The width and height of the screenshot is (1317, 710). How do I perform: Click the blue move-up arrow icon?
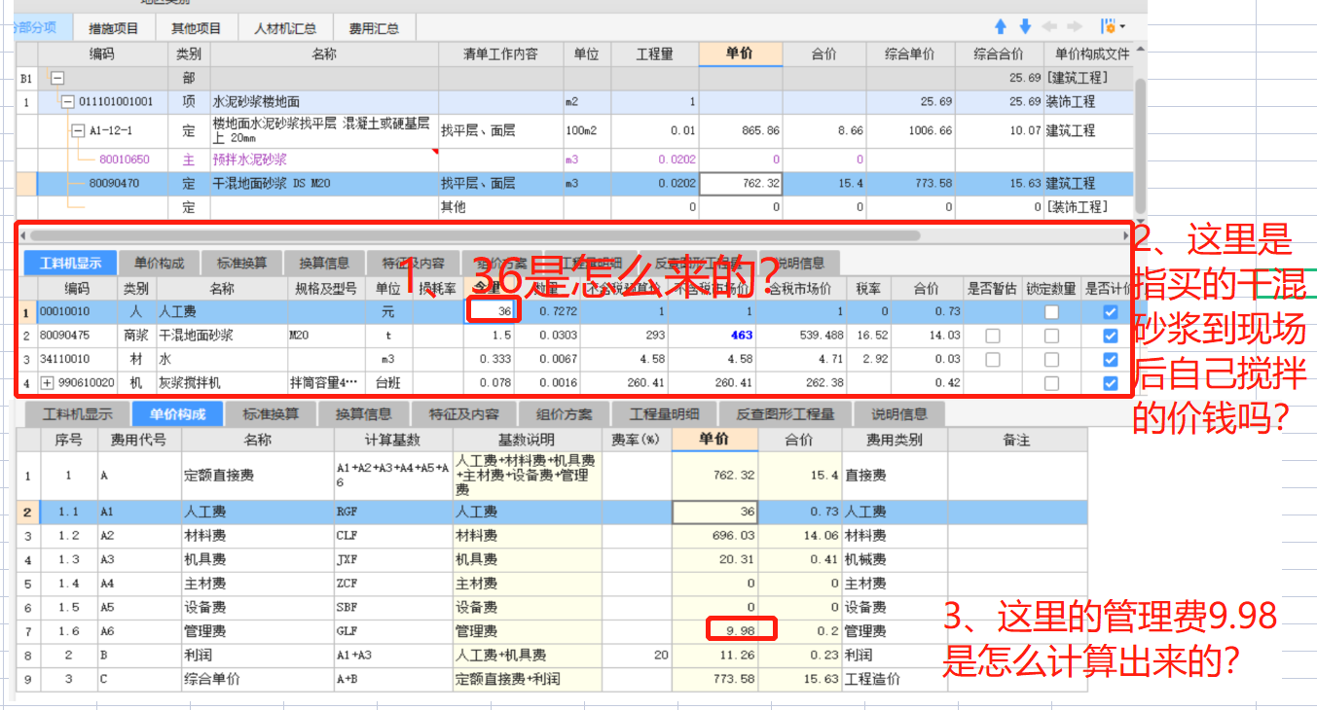point(1001,27)
